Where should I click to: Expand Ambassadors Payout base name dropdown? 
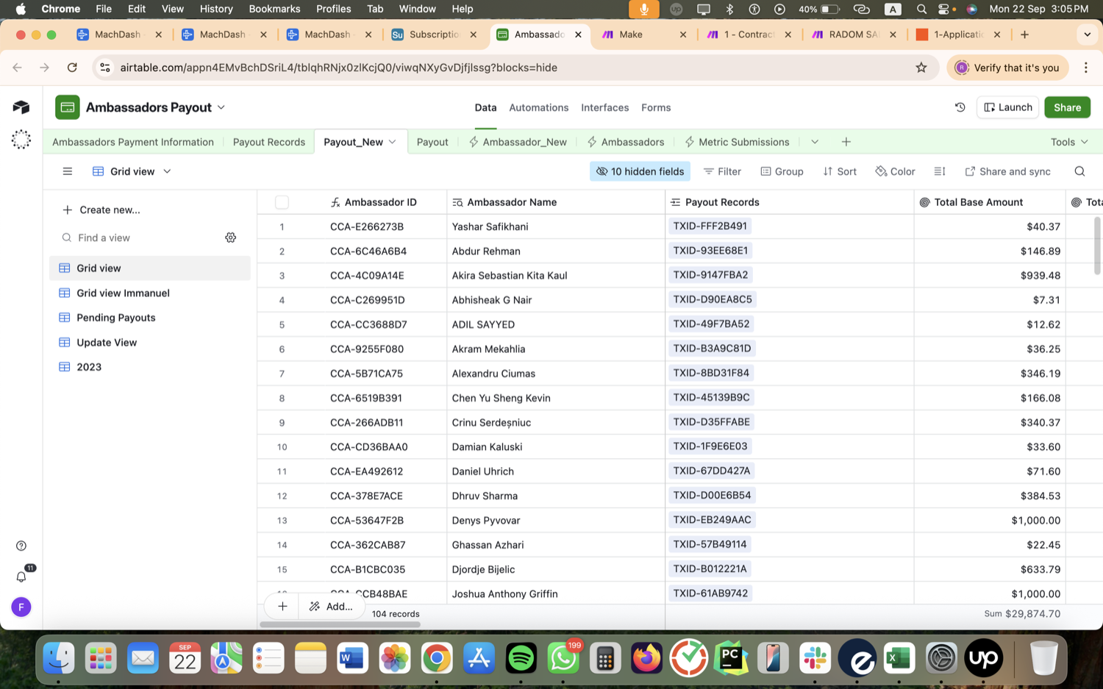[x=221, y=107]
